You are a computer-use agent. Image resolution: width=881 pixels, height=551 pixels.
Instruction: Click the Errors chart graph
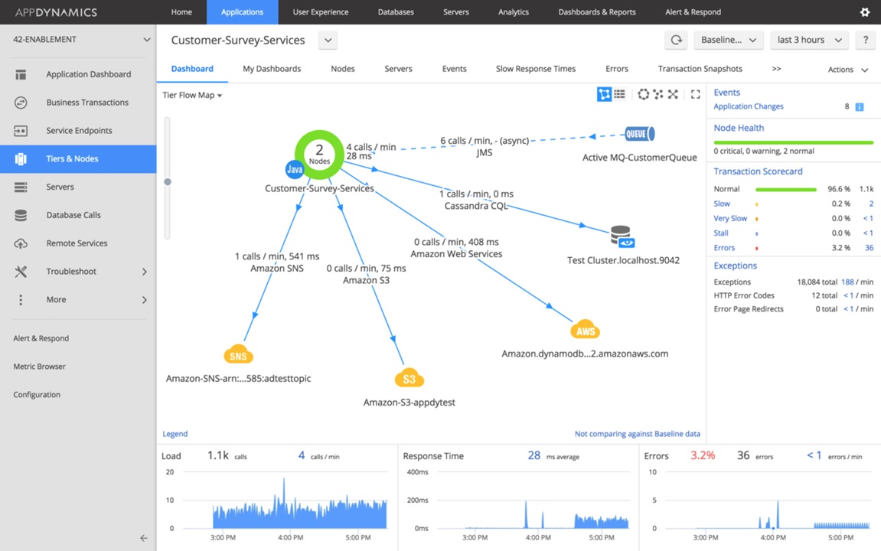pos(768,500)
